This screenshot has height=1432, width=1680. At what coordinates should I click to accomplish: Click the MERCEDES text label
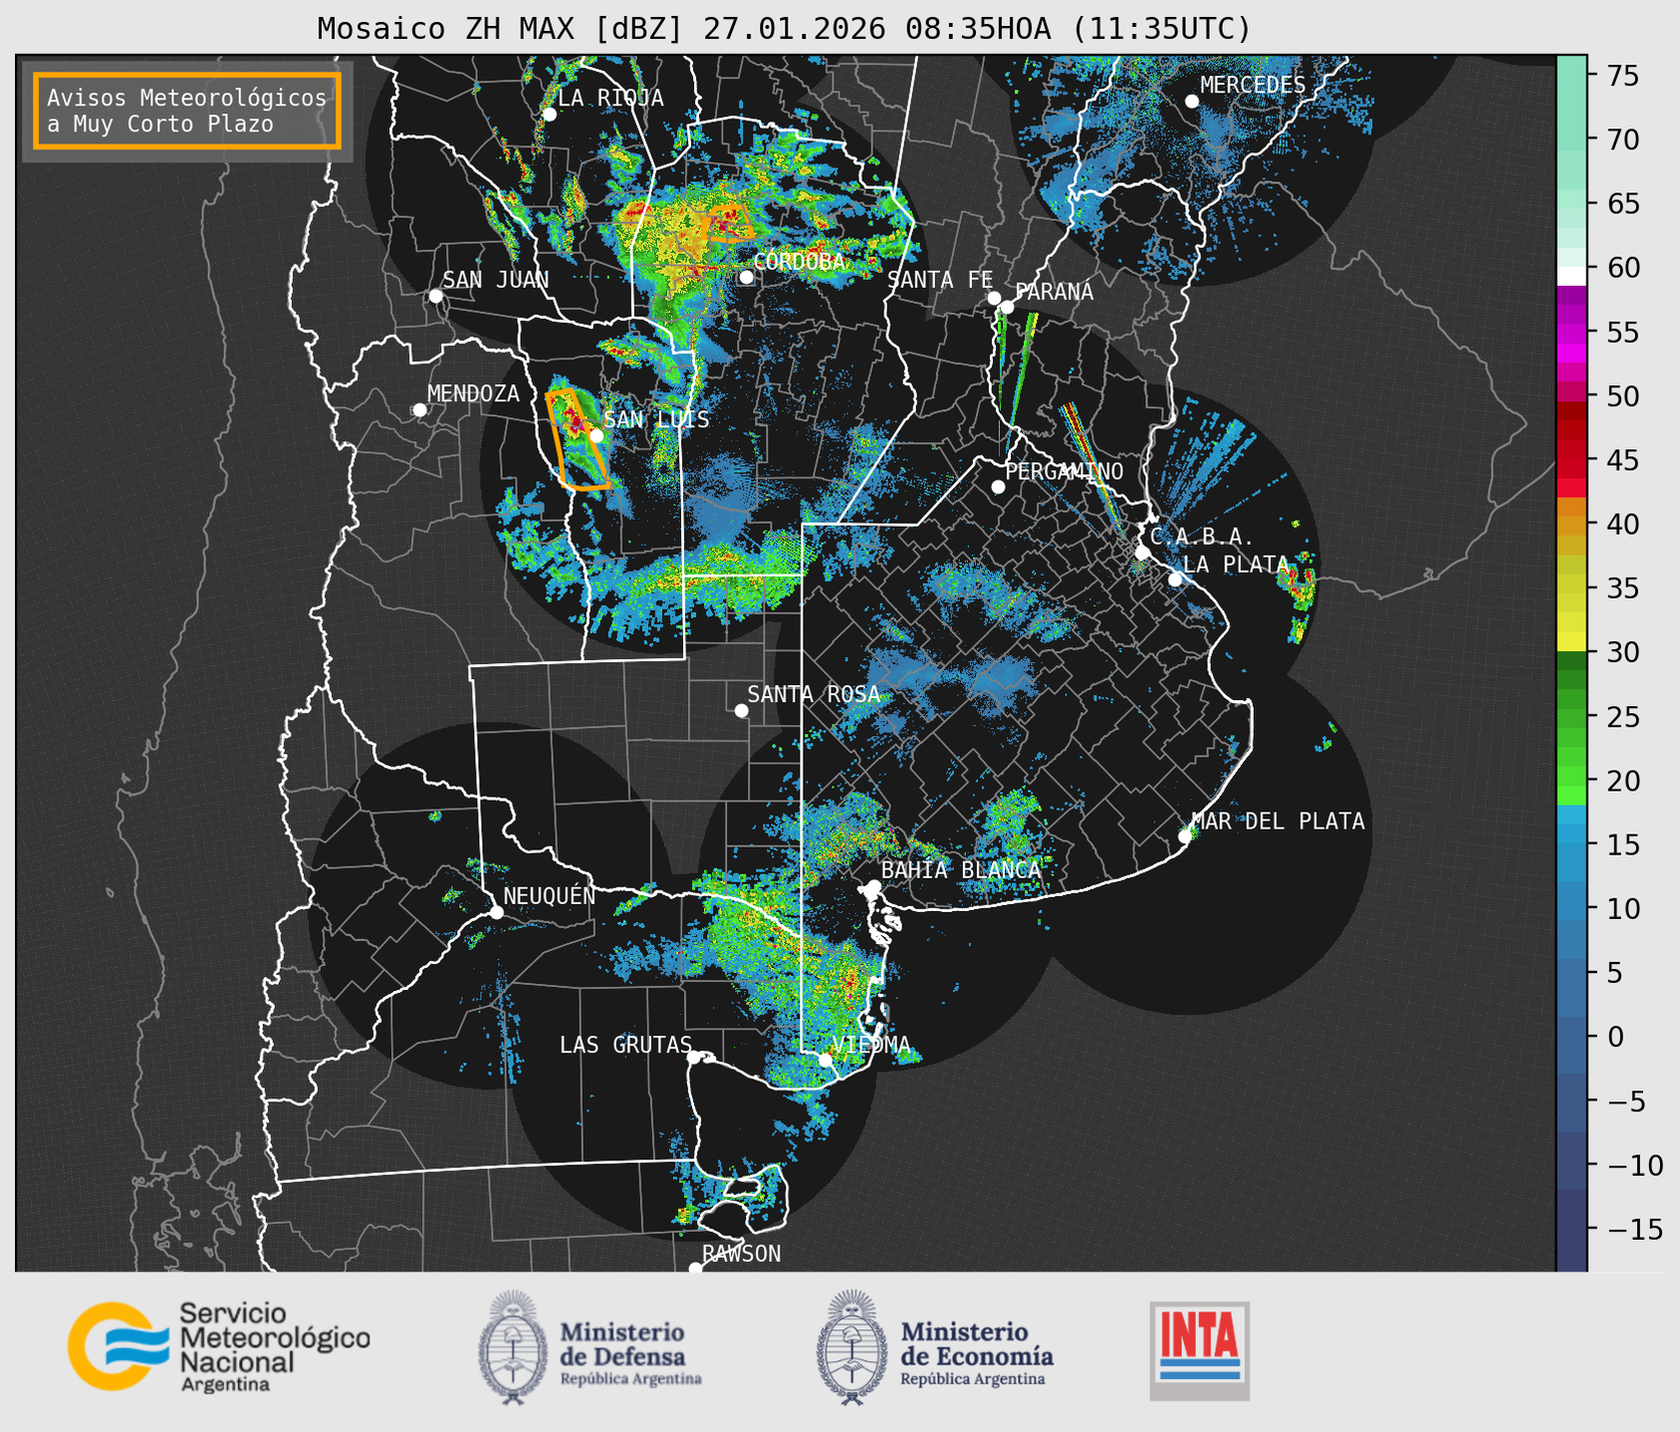point(1253,85)
